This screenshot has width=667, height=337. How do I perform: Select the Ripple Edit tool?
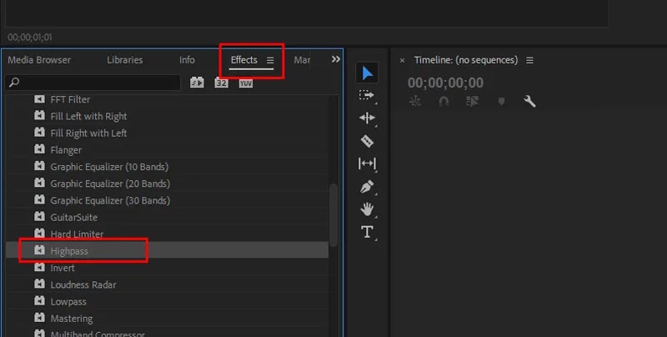click(367, 118)
